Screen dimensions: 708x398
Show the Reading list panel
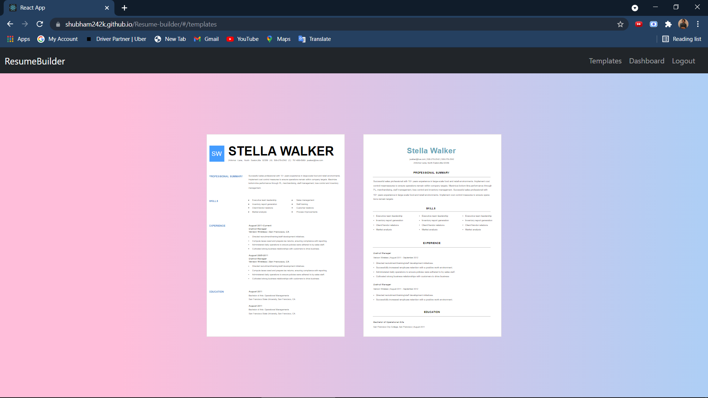pyautogui.click(x=682, y=39)
